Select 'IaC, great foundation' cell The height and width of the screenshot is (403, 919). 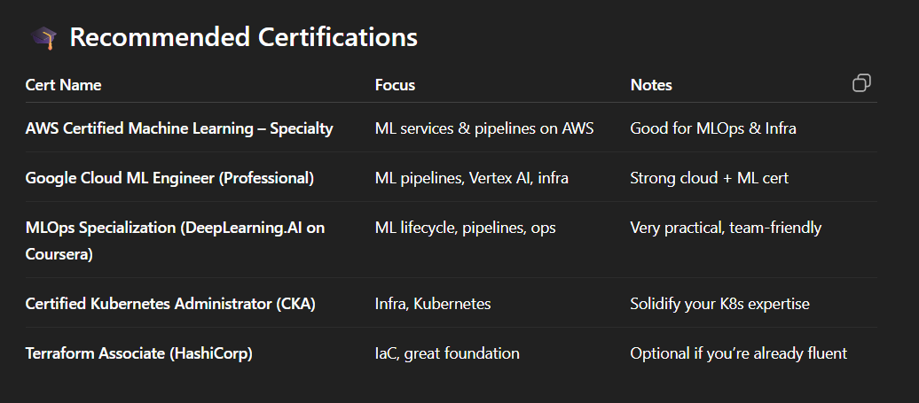coord(447,353)
